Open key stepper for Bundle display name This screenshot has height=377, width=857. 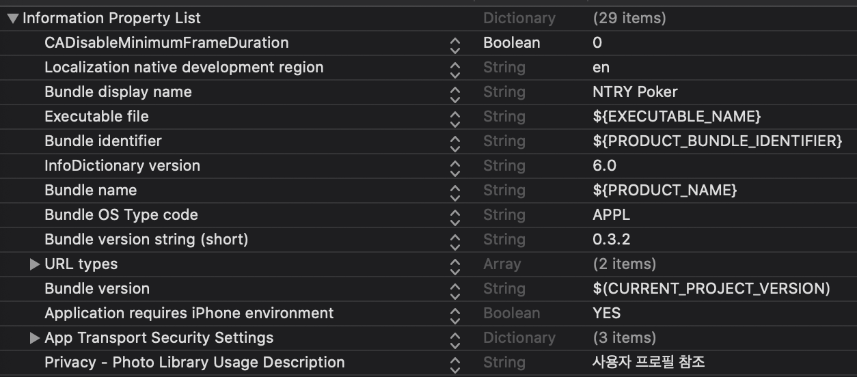(x=455, y=93)
